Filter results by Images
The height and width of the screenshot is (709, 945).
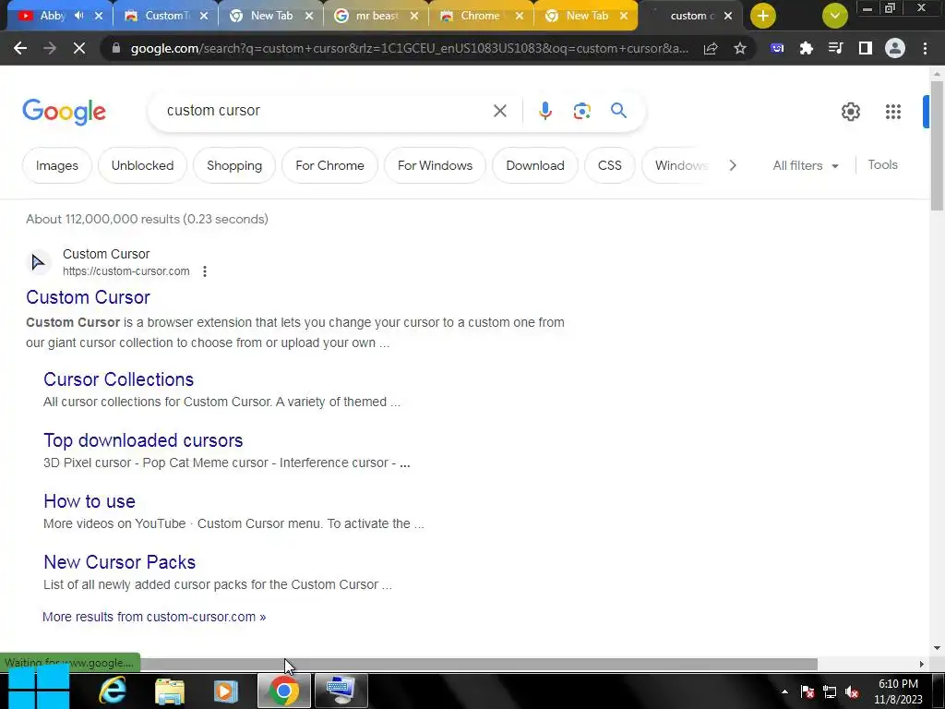point(56,165)
